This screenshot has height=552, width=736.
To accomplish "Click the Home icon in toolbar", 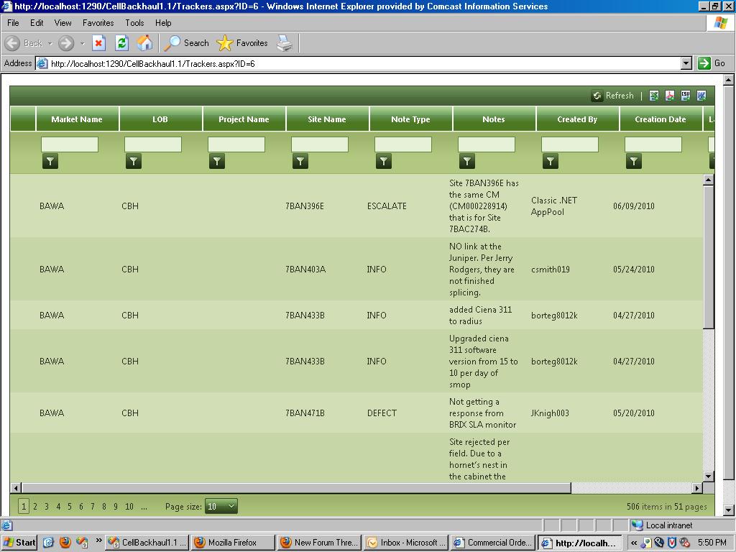I will (145, 43).
